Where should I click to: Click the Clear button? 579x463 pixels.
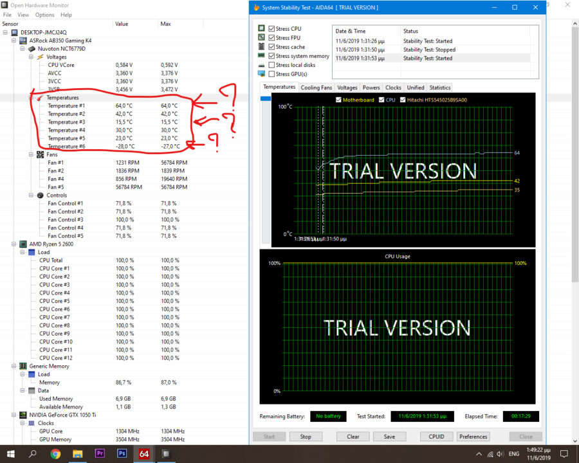pos(353,437)
